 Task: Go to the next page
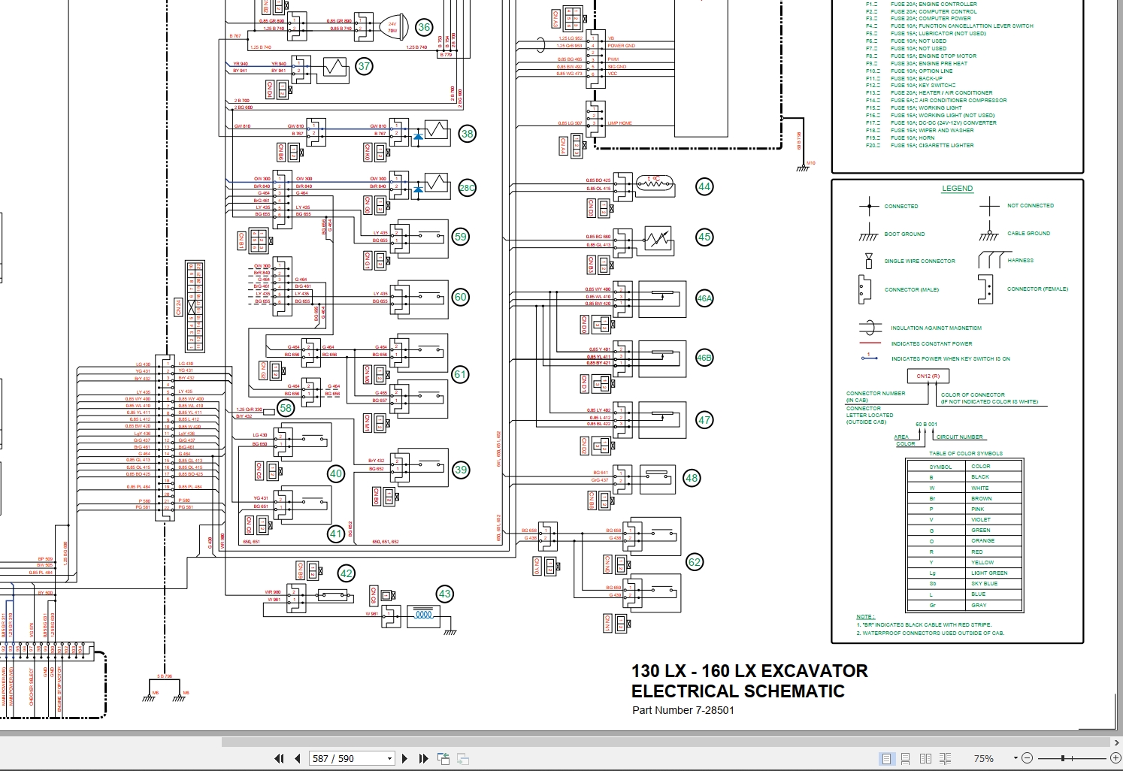click(405, 758)
